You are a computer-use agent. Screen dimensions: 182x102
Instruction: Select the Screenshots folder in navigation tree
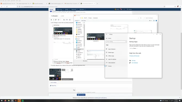[x=80, y=33]
